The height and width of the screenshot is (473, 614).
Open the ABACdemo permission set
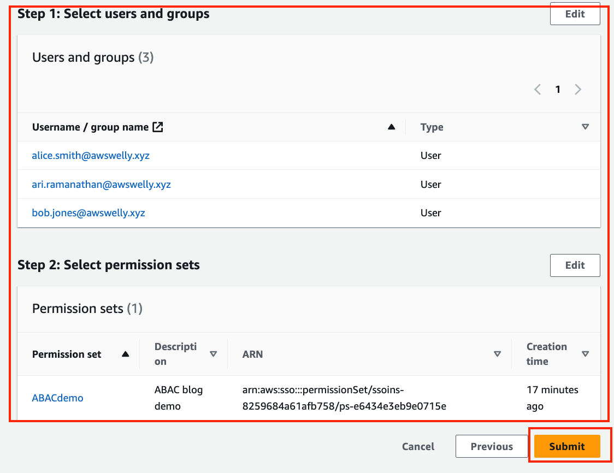(57, 398)
